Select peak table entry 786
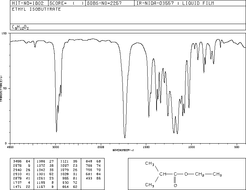The height and width of the screenshot is (190, 246). (89, 166)
